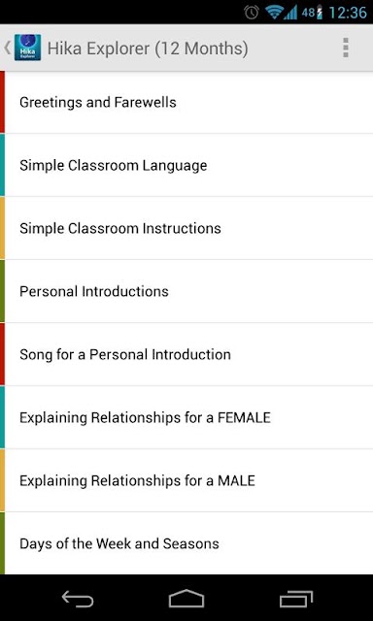
Task: Tap the Android back navigation button
Action: (78, 599)
